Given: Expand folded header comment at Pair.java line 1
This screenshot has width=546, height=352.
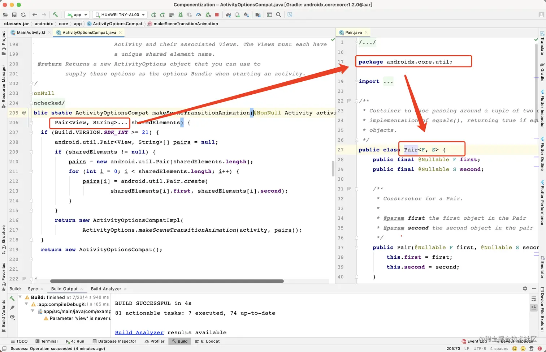Looking at the screenshot, I should click(356, 42).
